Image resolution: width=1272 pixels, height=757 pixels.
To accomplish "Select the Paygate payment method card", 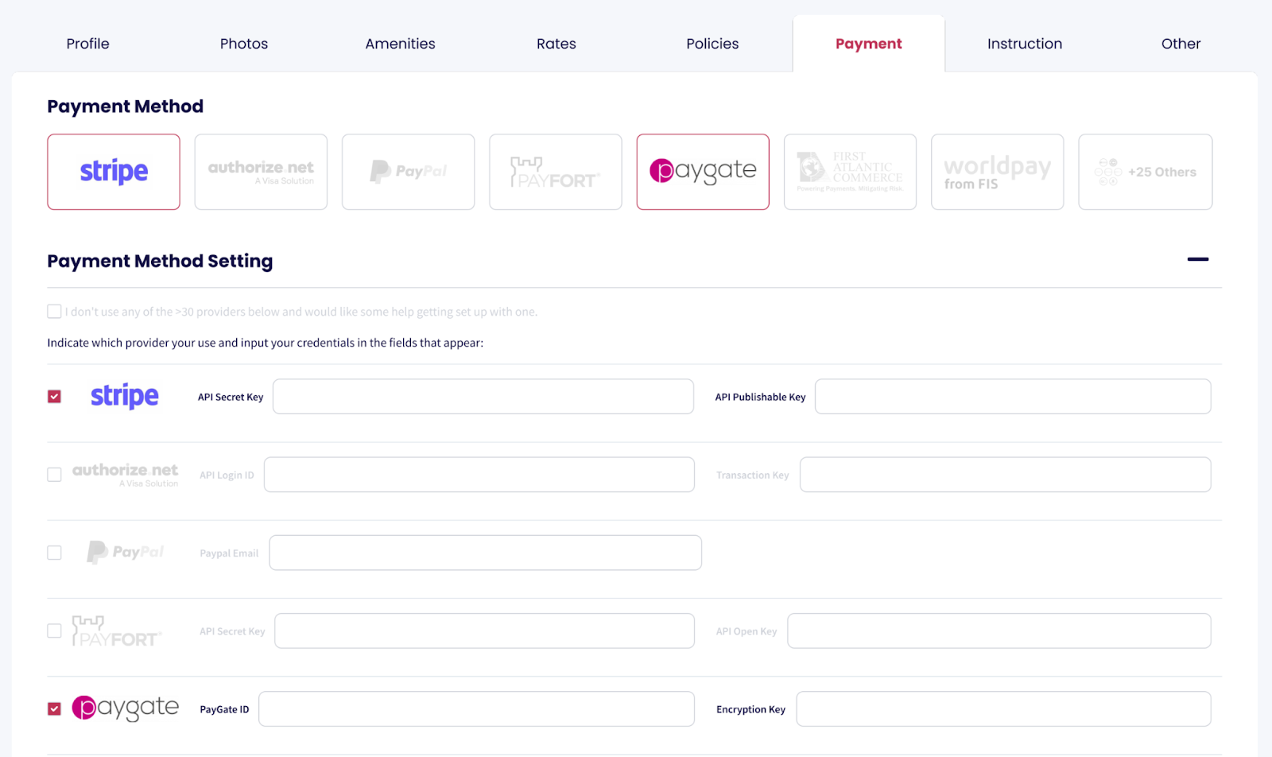I will click(x=703, y=172).
